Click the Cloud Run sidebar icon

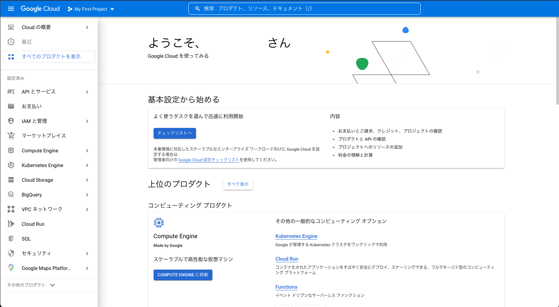pos(11,224)
